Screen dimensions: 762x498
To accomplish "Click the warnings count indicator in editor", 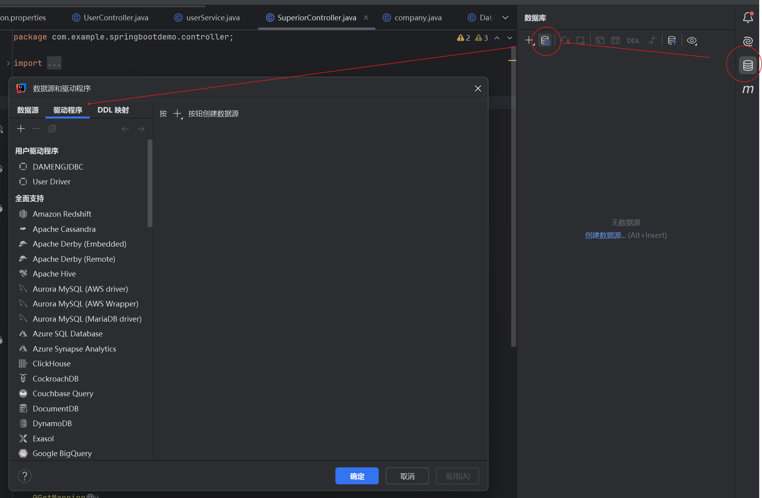I will coord(473,38).
